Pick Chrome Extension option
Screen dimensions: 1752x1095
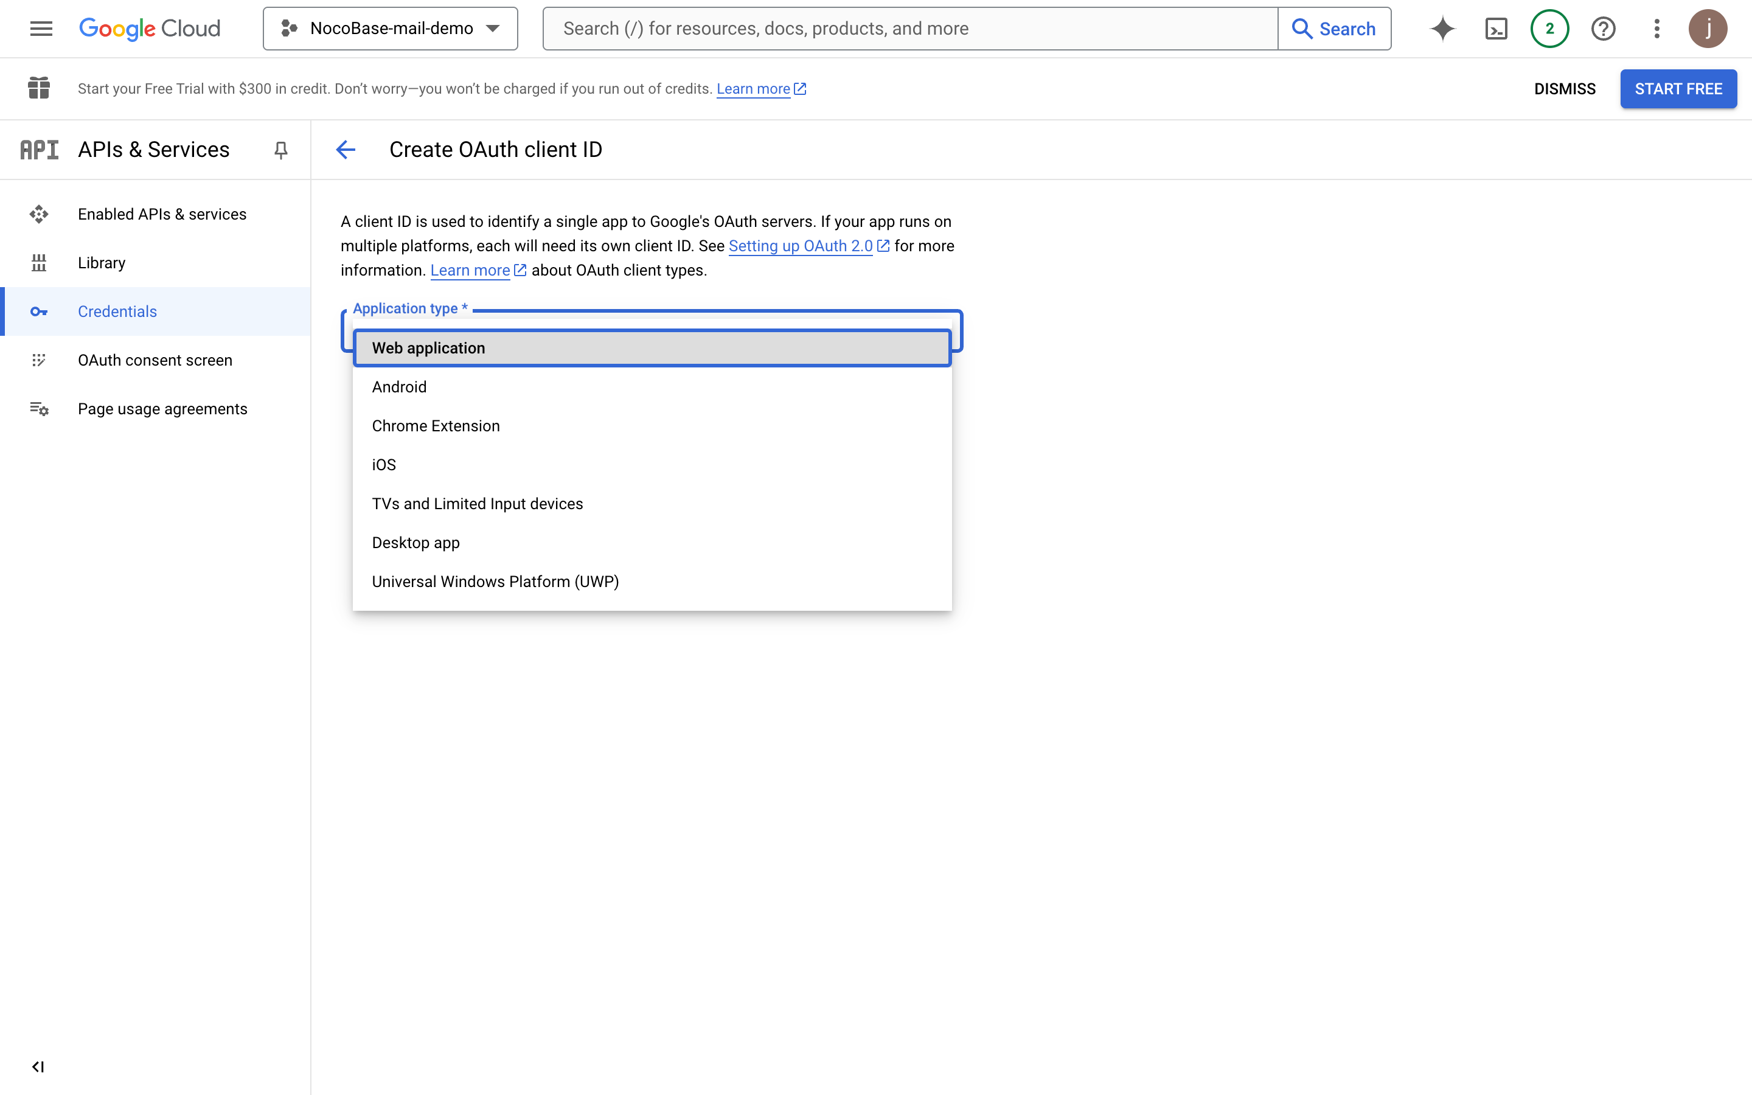[x=435, y=426]
